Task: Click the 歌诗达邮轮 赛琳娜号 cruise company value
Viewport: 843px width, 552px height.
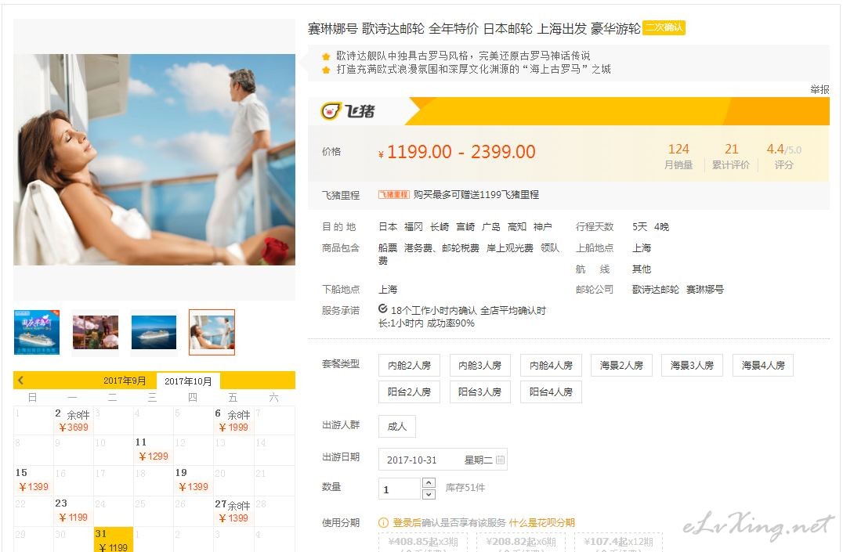Action: click(678, 289)
